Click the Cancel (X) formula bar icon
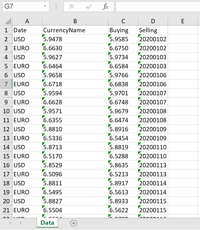Image resolution: width=200 pixels, height=230 pixels. tap(72, 7)
